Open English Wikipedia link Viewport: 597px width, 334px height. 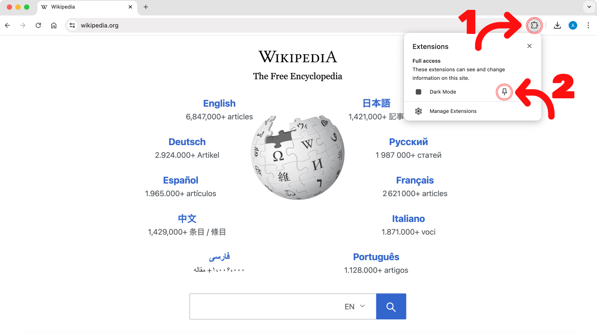219,103
